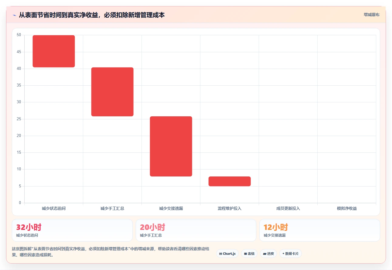Click the red bar for 减少状态追问
The image size is (392, 270).
(54, 51)
